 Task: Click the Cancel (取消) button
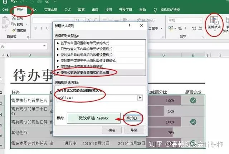134,130
